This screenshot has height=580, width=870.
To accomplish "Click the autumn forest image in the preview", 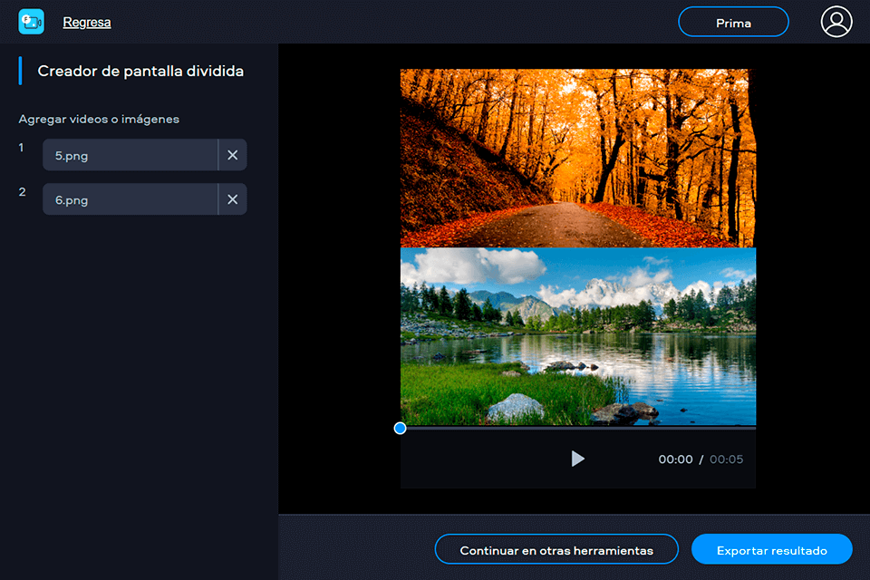I will click(577, 156).
